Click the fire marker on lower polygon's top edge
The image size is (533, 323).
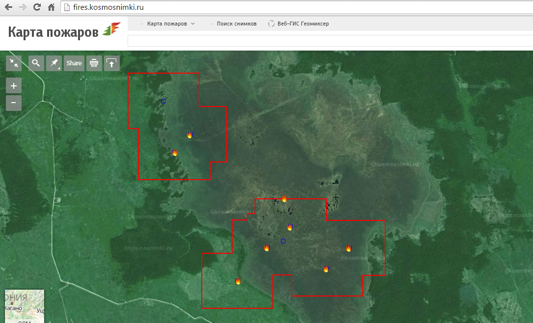pyautogui.click(x=284, y=199)
